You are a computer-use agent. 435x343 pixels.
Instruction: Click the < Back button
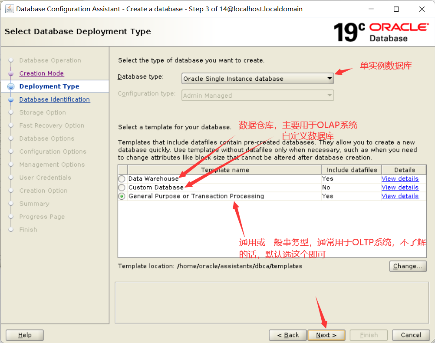288,335
